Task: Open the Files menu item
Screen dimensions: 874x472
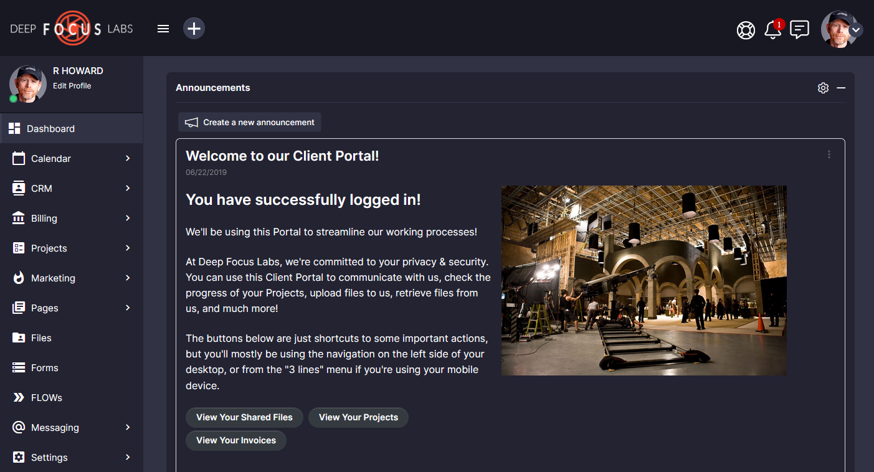Action: pyautogui.click(x=72, y=337)
